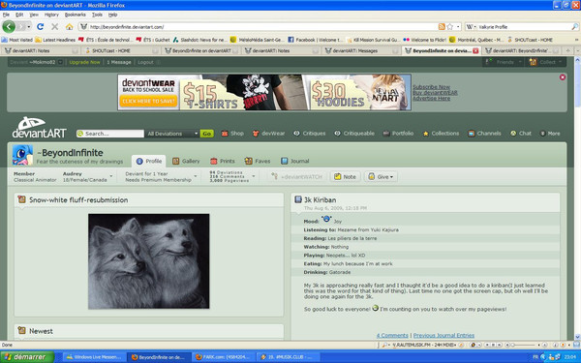The image size is (581, 363).
Task: Switch to the deviantART: Messages browser tab
Action: (361, 50)
